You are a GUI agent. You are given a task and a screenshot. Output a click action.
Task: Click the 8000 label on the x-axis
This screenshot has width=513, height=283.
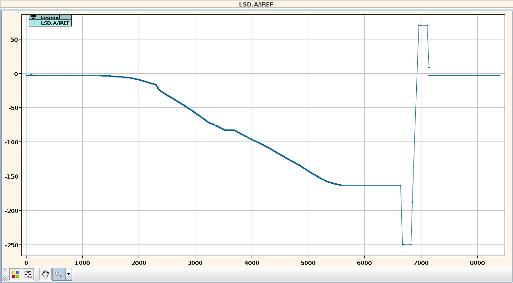click(x=477, y=262)
